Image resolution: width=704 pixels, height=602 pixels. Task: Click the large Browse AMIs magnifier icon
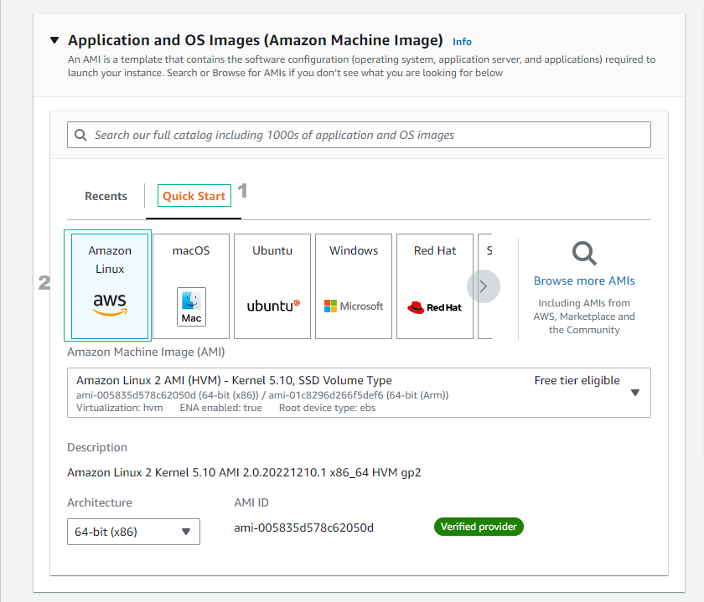[584, 254]
